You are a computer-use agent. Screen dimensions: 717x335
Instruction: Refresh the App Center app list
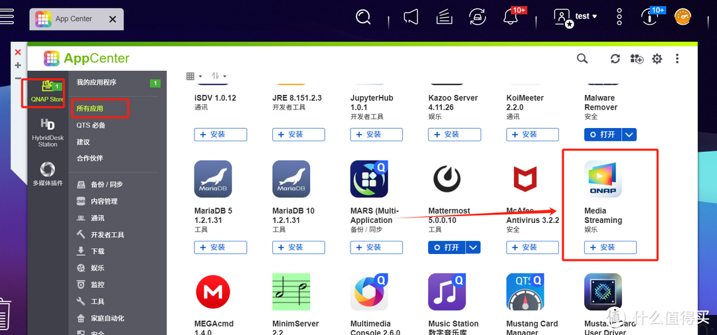pyautogui.click(x=615, y=58)
